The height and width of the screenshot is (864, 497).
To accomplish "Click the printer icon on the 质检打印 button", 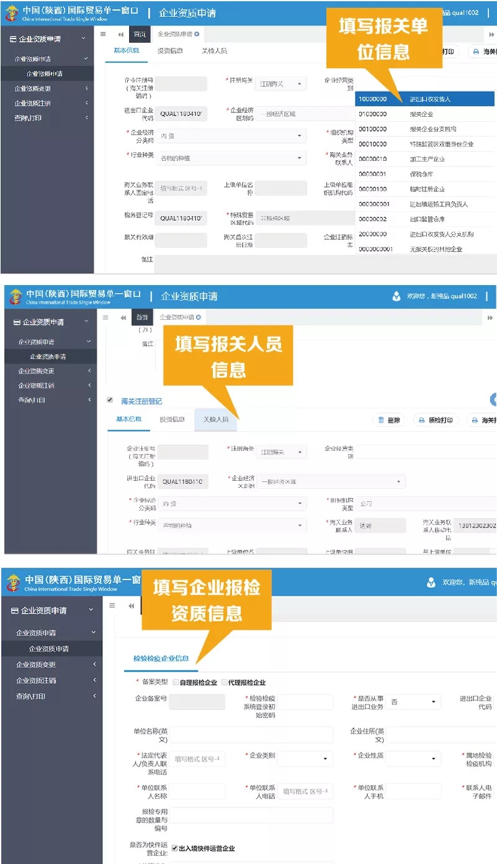I will [x=421, y=421].
